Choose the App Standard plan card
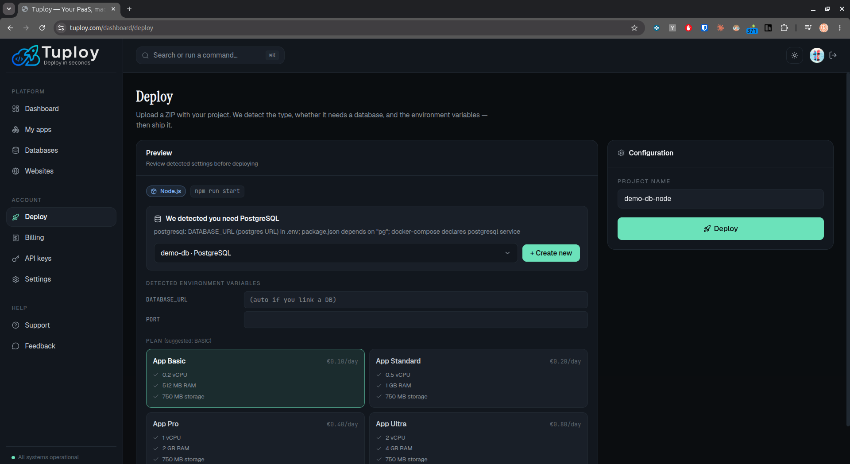 (479, 379)
